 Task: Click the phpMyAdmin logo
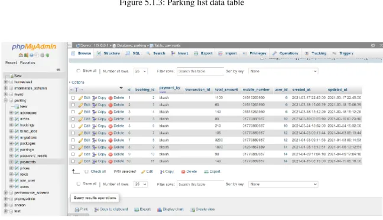point(34,47)
